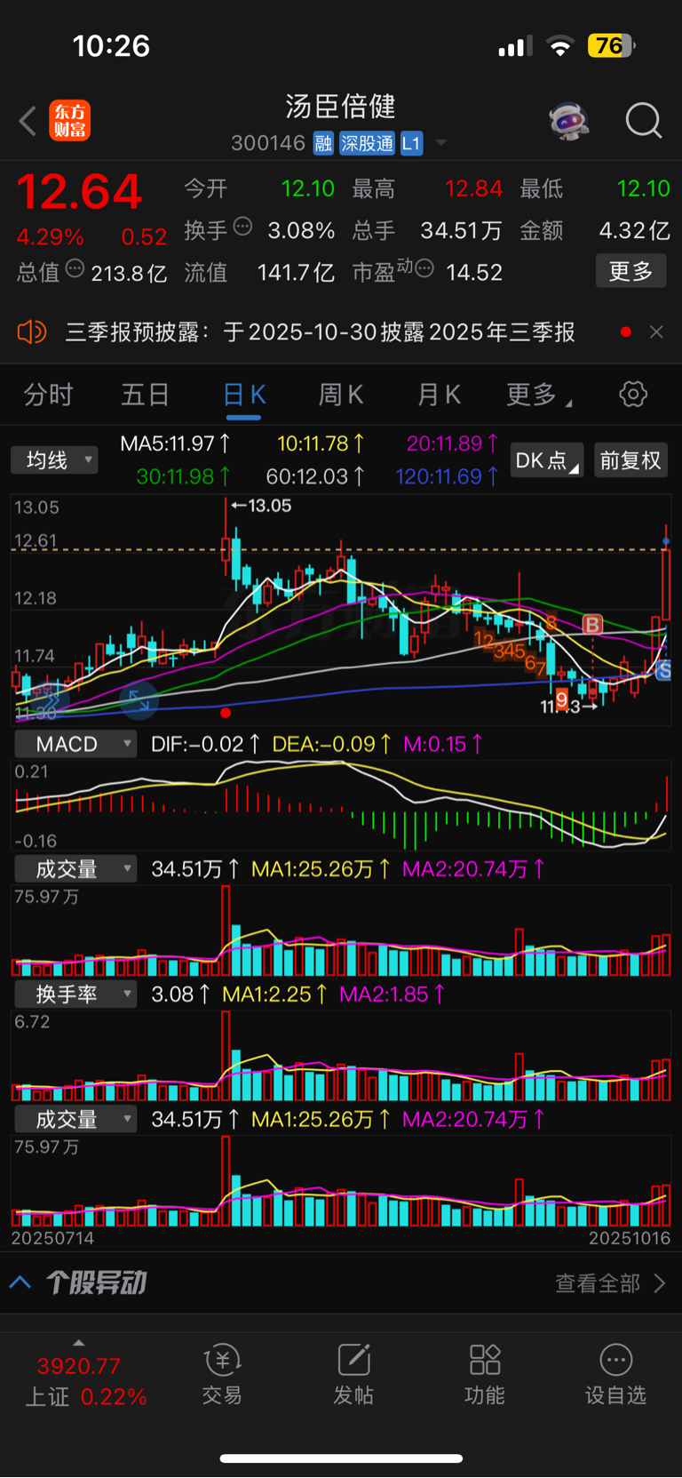682x1478 pixels.
Task: Tap the speaker announcement icon
Action: pos(31,332)
